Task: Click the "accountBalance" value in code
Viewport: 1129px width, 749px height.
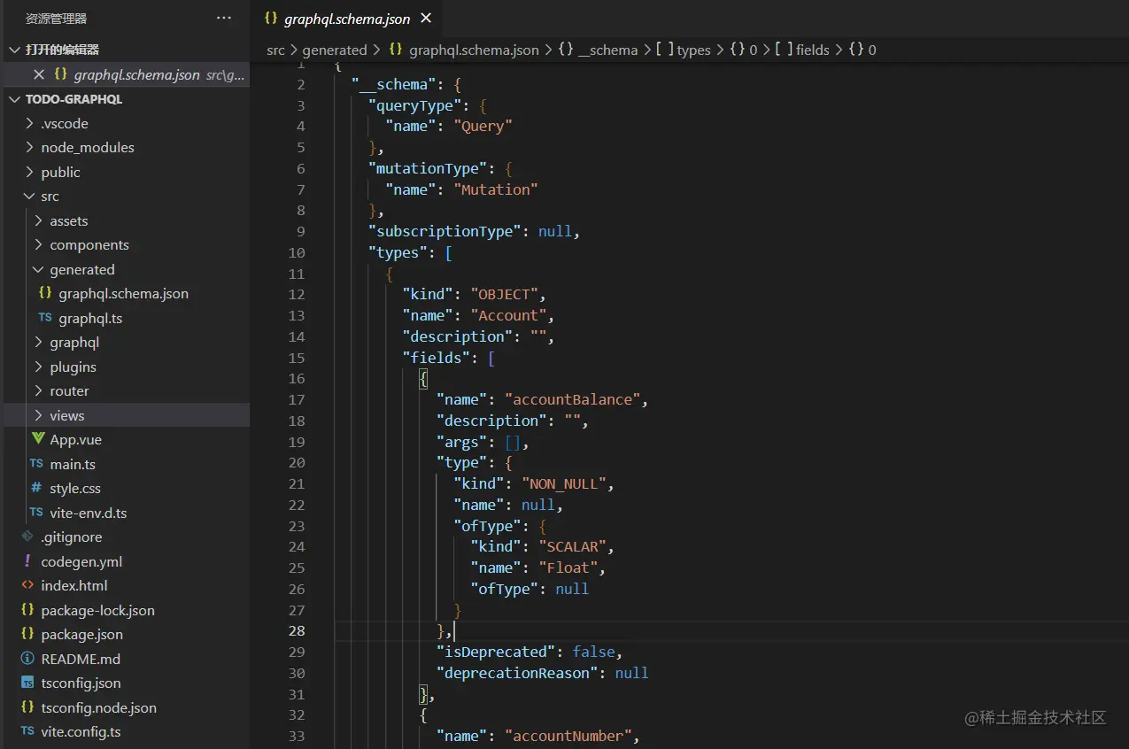Action: tap(572, 400)
